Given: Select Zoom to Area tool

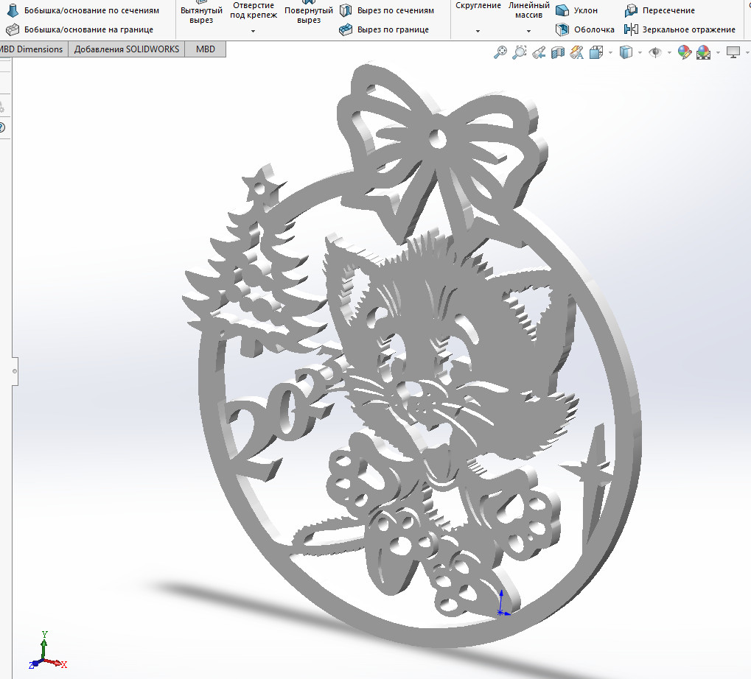Looking at the screenshot, I should tap(519, 52).
